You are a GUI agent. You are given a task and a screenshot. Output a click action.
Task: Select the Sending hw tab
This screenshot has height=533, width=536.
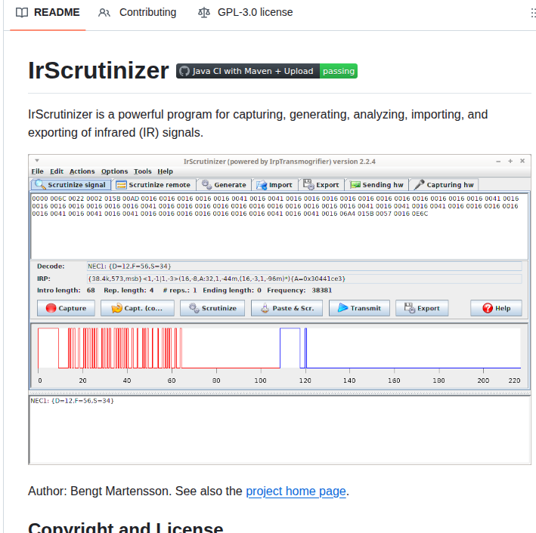376,185
